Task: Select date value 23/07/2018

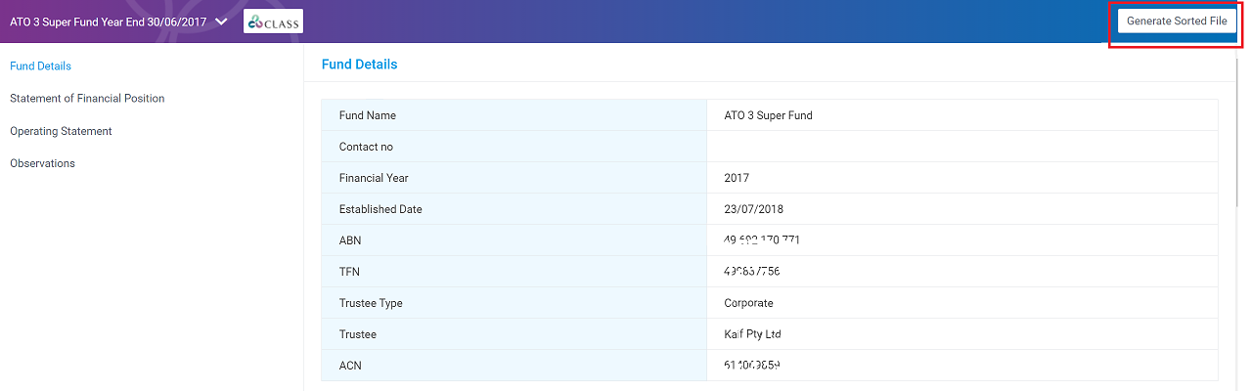Action: (x=753, y=209)
